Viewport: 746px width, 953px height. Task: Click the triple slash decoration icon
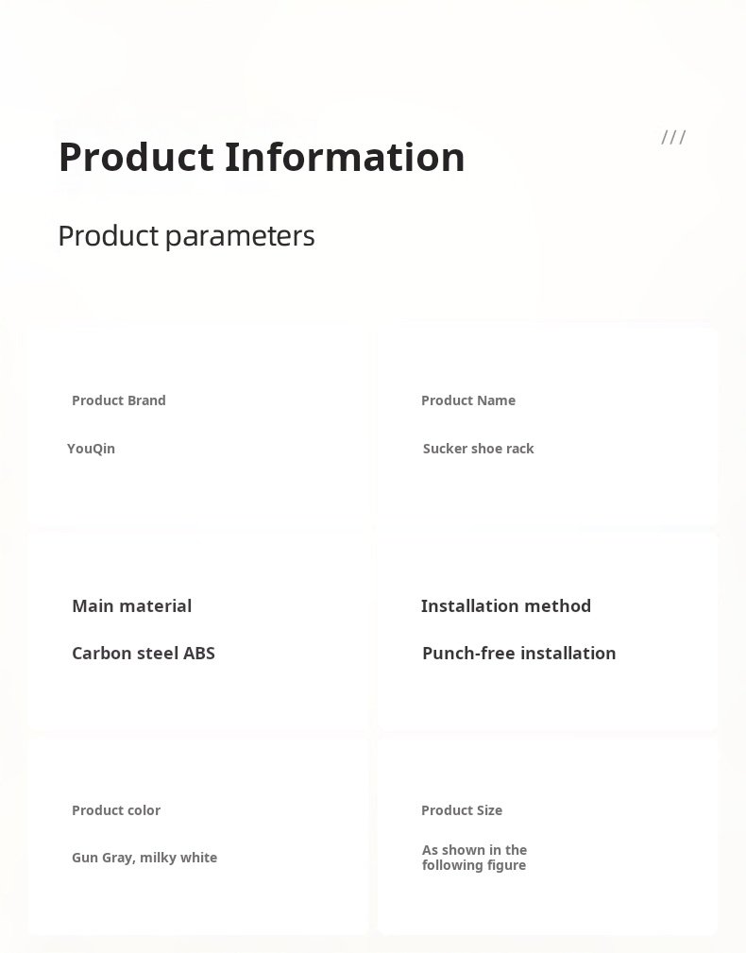tap(673, 138)
